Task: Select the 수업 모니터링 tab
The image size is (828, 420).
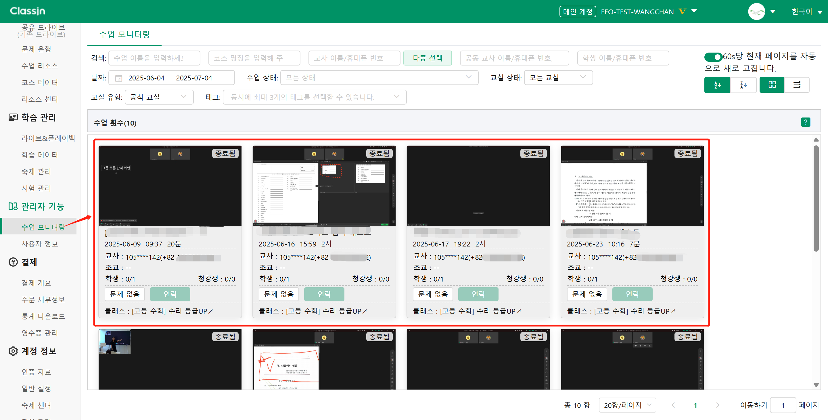Action: (124, 34)
